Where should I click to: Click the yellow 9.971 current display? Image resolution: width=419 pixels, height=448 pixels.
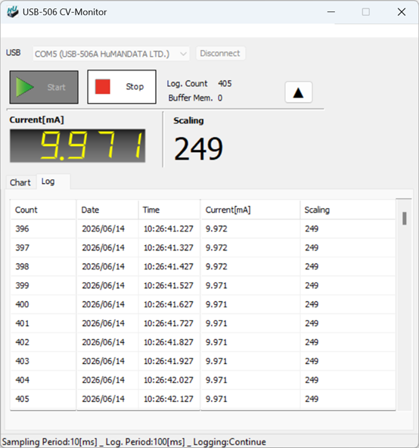[77, 146]
